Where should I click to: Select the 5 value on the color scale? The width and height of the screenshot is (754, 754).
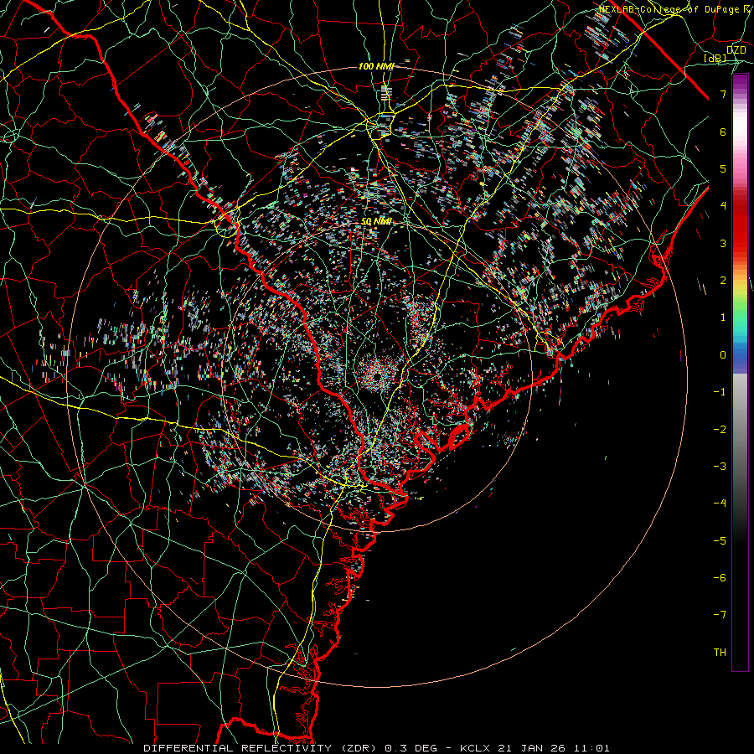723,168
